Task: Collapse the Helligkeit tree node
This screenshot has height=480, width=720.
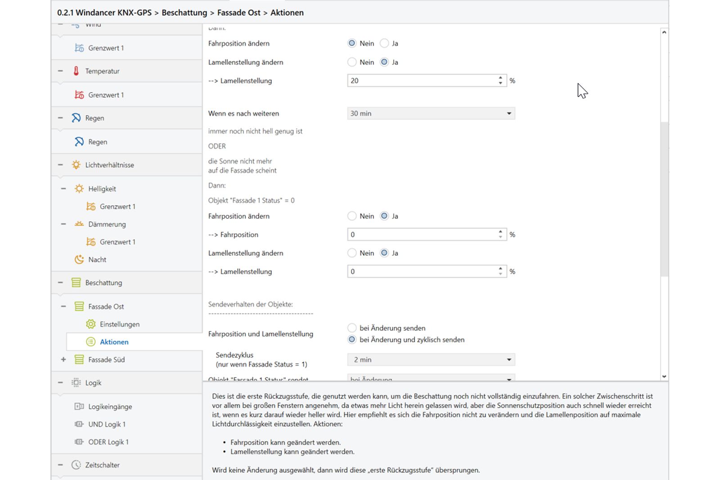Action: pyautogui.click(x=63, y=189)
